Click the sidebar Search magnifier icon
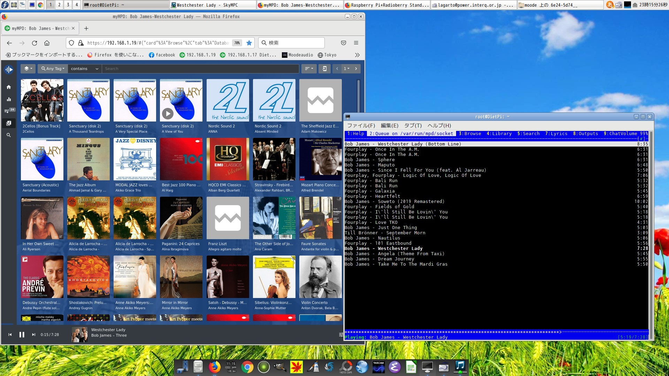669x376 pixels. click(9, 135)
